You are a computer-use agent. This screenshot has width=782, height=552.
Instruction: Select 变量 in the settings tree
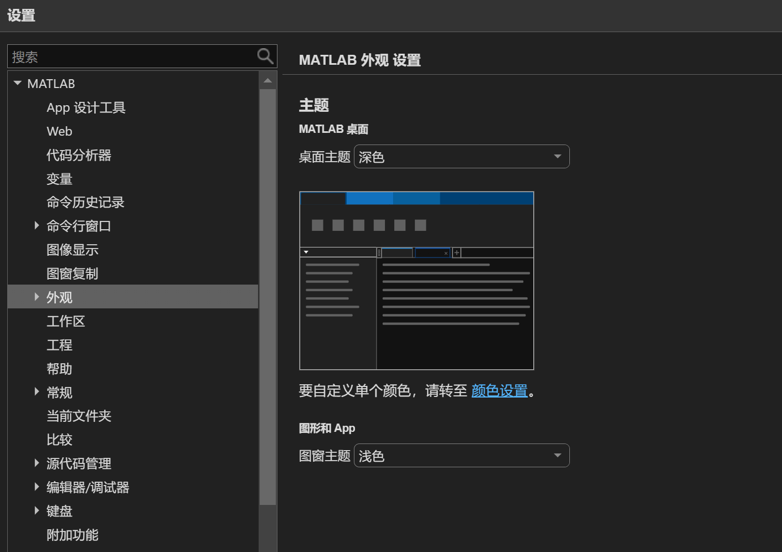(59, 179)
